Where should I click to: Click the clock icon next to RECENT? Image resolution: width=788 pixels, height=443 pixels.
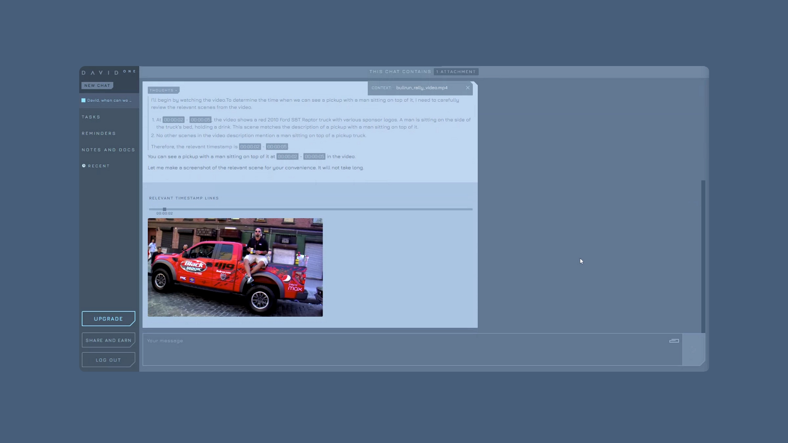[84, 166]
